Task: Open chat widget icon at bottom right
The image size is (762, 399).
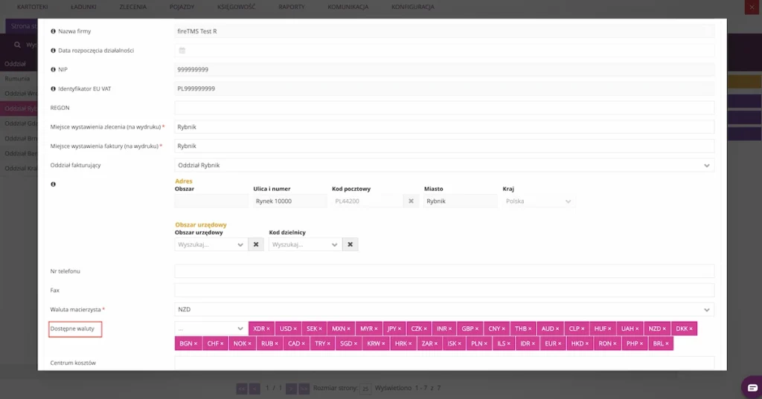Action: tap(752, 387)
